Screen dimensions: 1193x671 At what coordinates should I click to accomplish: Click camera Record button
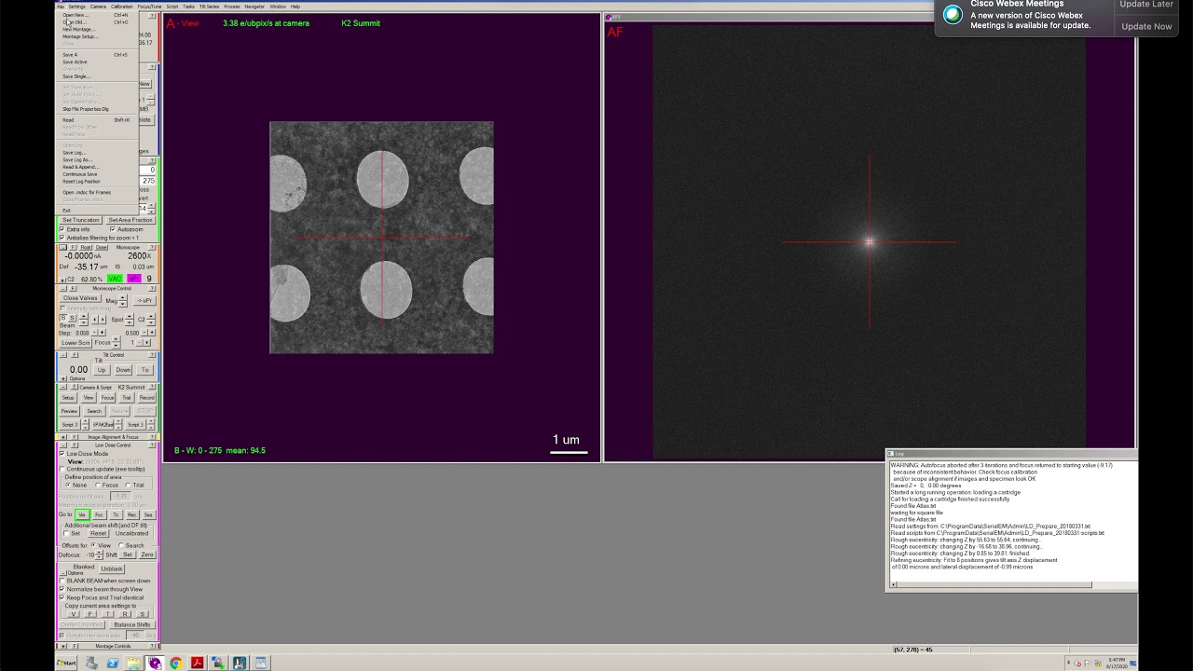pos(147,398)
